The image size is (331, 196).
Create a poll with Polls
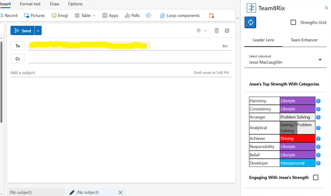[x=132, y=16]
